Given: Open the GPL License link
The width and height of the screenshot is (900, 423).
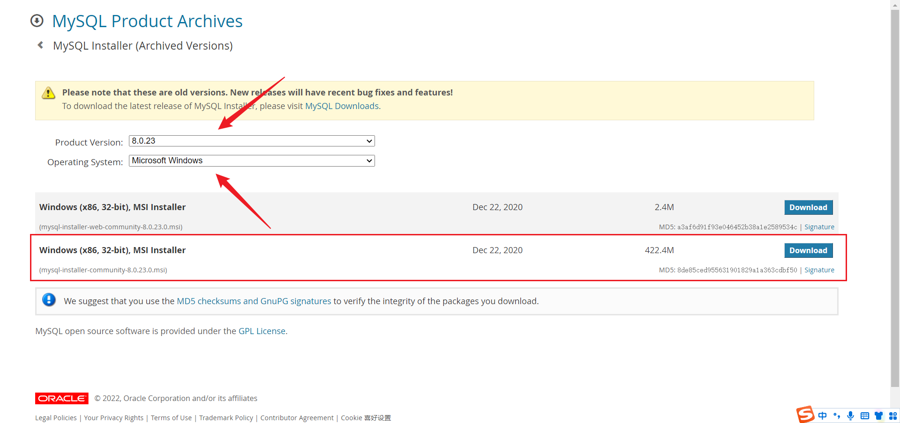Looking at the screenshot, I should (x=262, y=331).
